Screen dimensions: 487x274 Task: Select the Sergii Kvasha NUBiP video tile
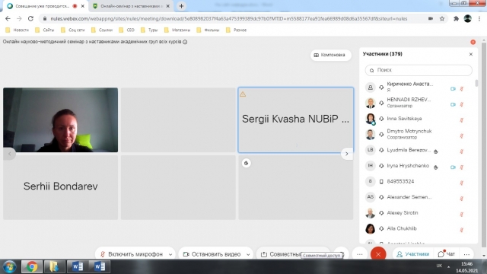pyautogui.click(x=296, y=120)
